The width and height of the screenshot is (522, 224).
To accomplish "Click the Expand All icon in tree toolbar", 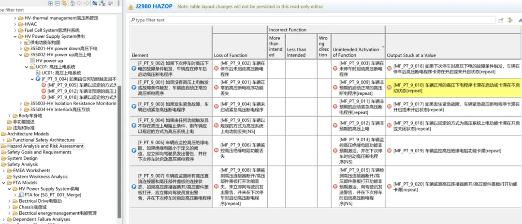I will coord(50,3).
